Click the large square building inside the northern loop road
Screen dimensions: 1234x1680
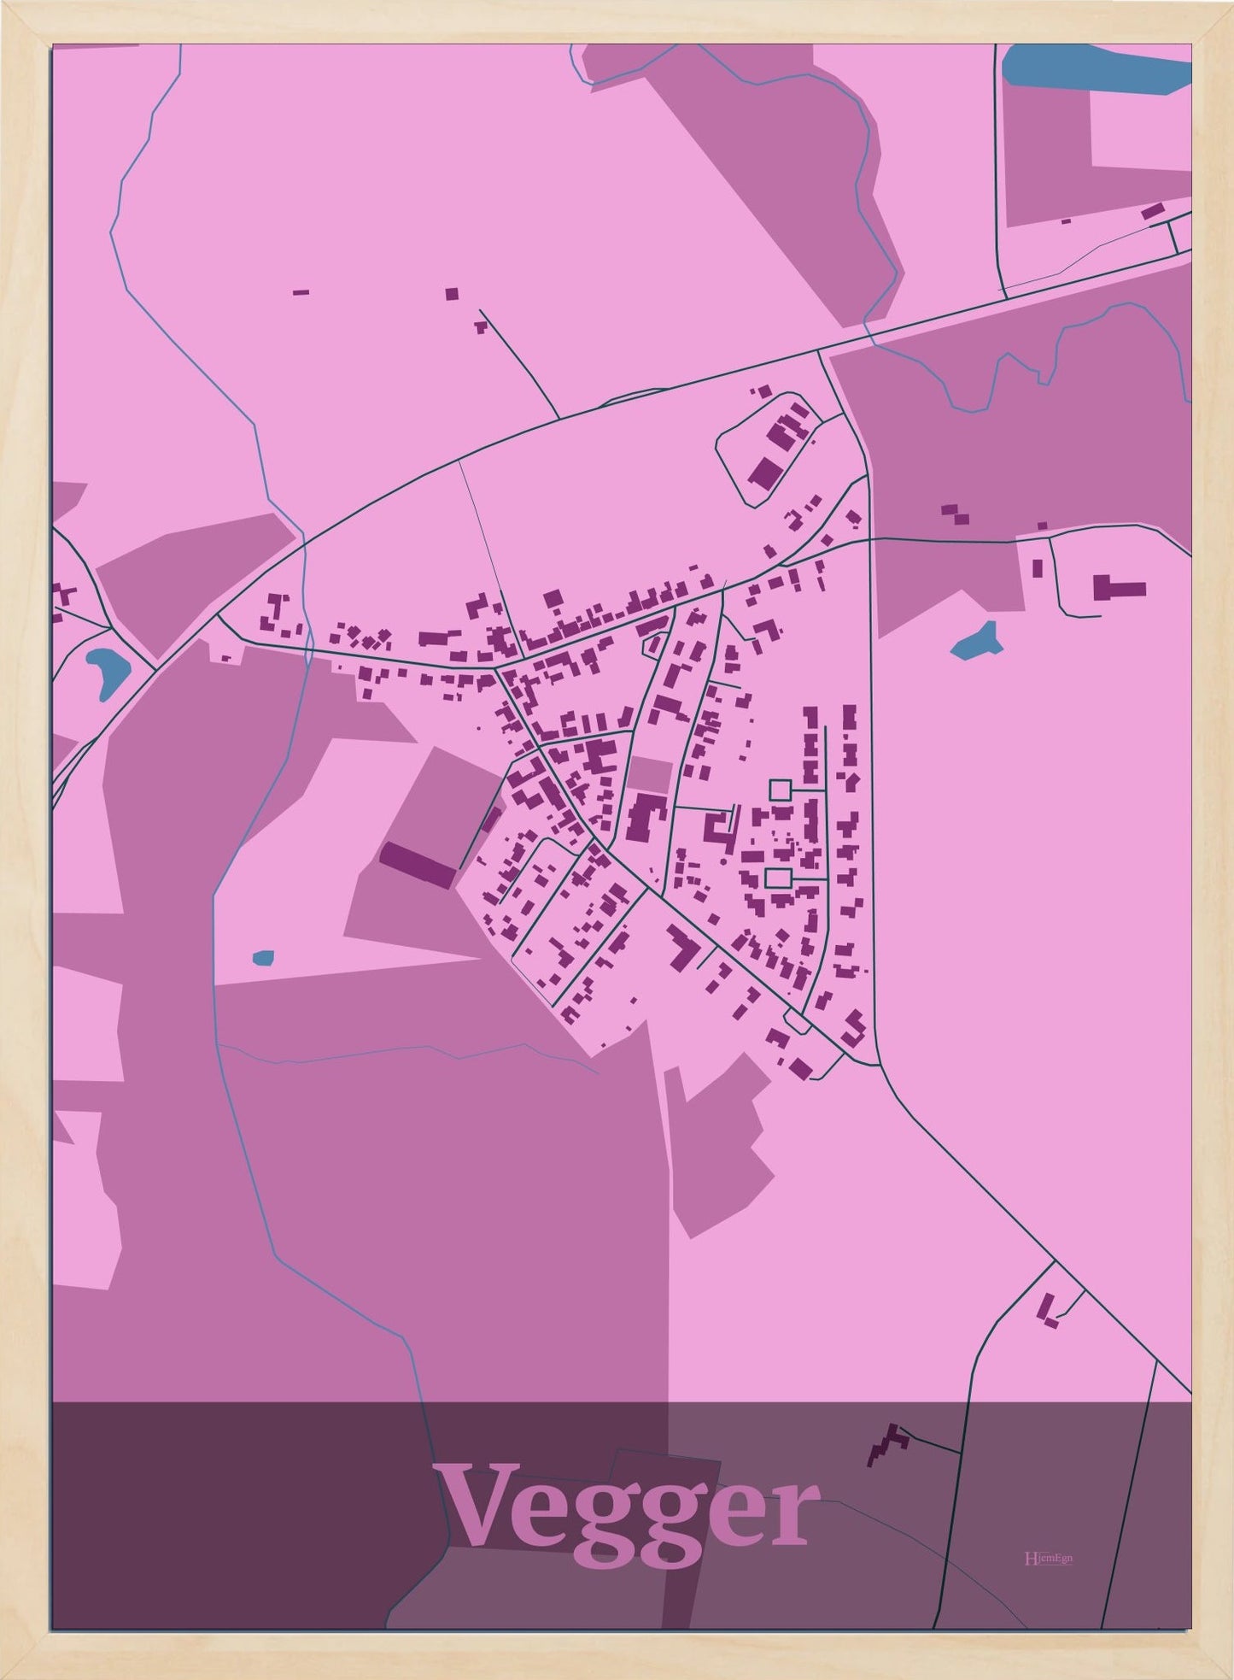click(765, 473)
